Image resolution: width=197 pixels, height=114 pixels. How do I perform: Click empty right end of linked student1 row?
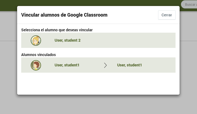pos(160,65)
